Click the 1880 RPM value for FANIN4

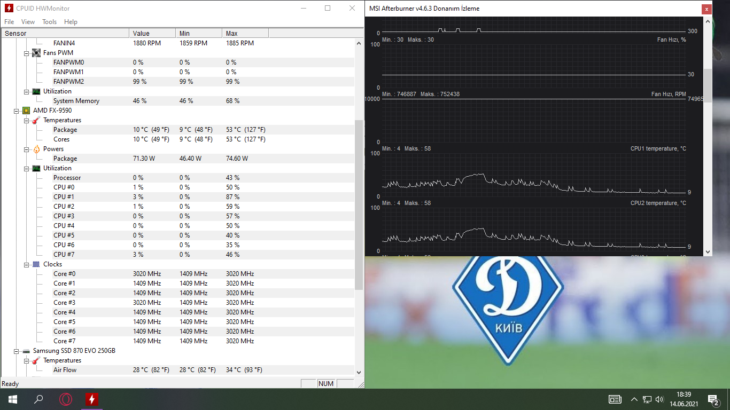[x=147, y=43]
